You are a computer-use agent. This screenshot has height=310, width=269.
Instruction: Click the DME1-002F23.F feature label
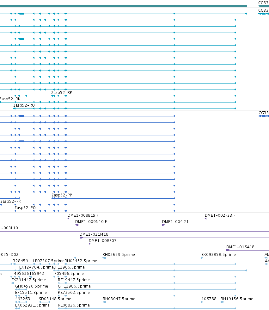pos(220,215)
